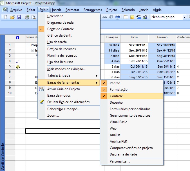Click the blue info indicator column header
This screenshot has height=171, width=190.
(17, 37)
